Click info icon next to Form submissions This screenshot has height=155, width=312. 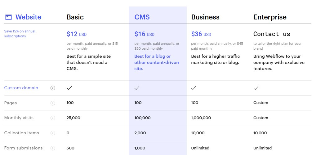point(53,148)
